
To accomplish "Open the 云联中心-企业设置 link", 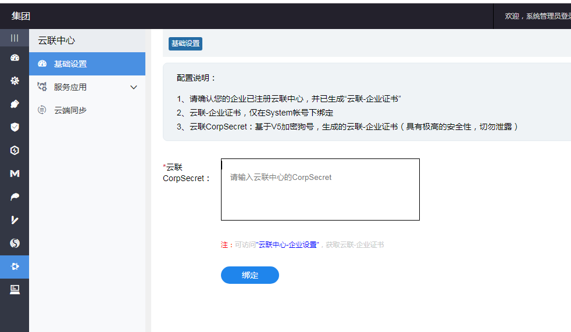I will [288, 245].
